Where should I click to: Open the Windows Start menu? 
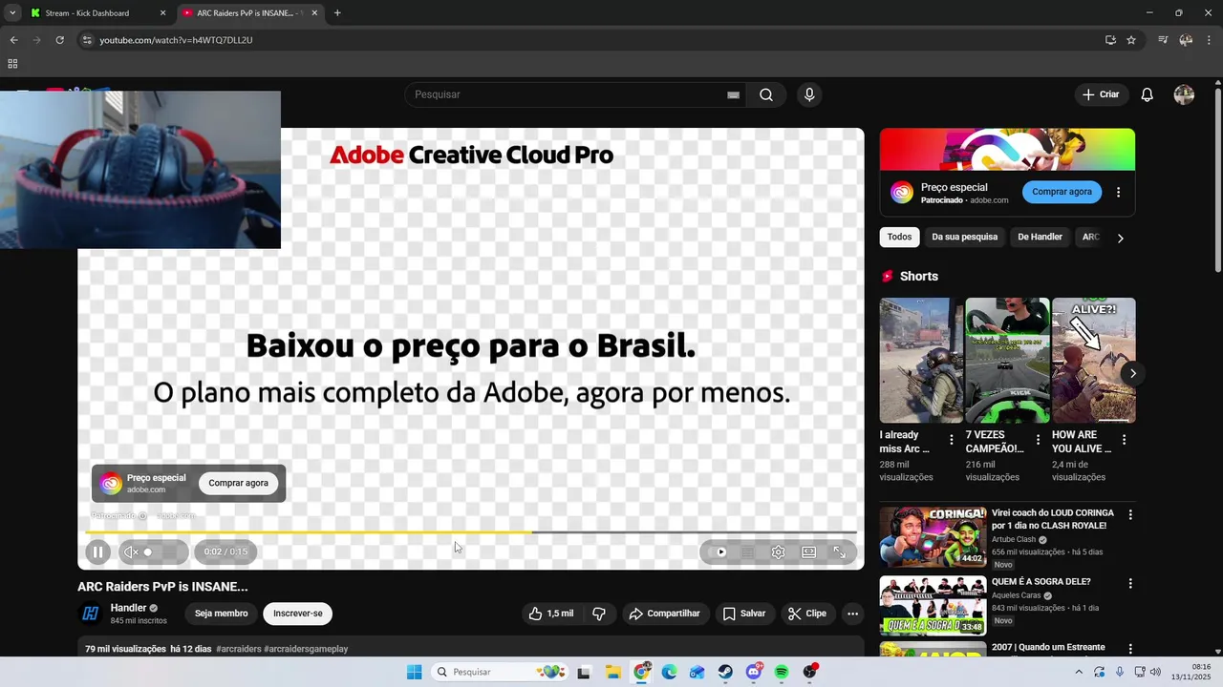(x=414, y=672)
